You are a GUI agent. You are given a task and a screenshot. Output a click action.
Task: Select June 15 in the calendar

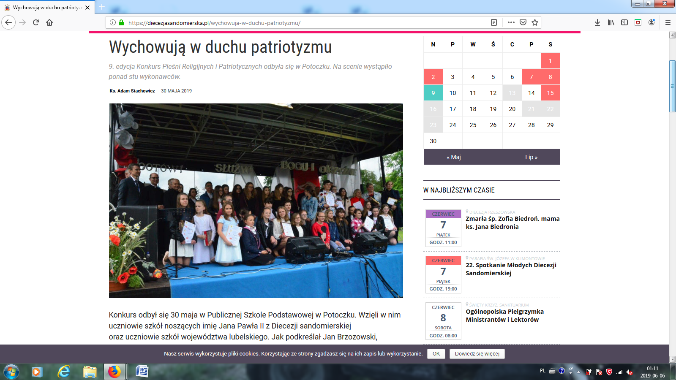550,93
